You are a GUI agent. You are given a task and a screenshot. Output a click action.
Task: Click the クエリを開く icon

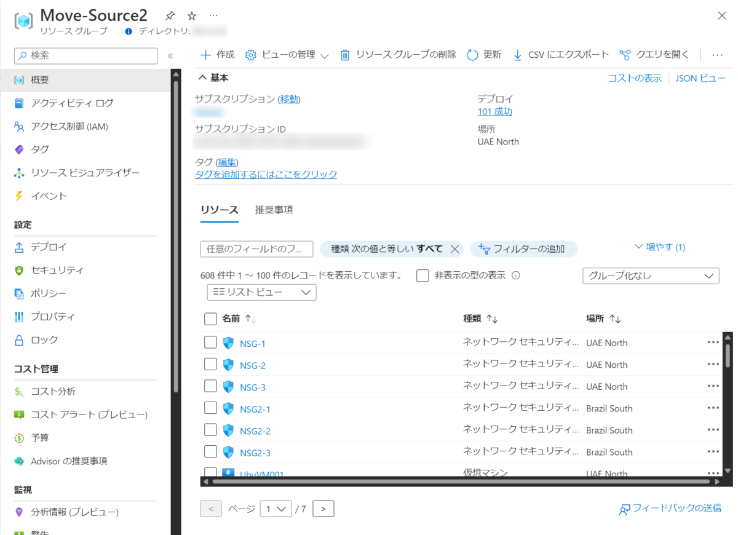[625, 55]
